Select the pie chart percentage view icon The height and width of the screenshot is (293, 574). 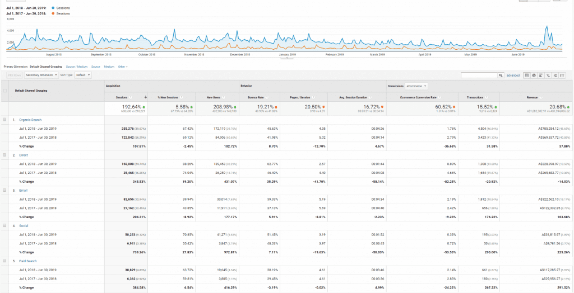pos(533,75)
